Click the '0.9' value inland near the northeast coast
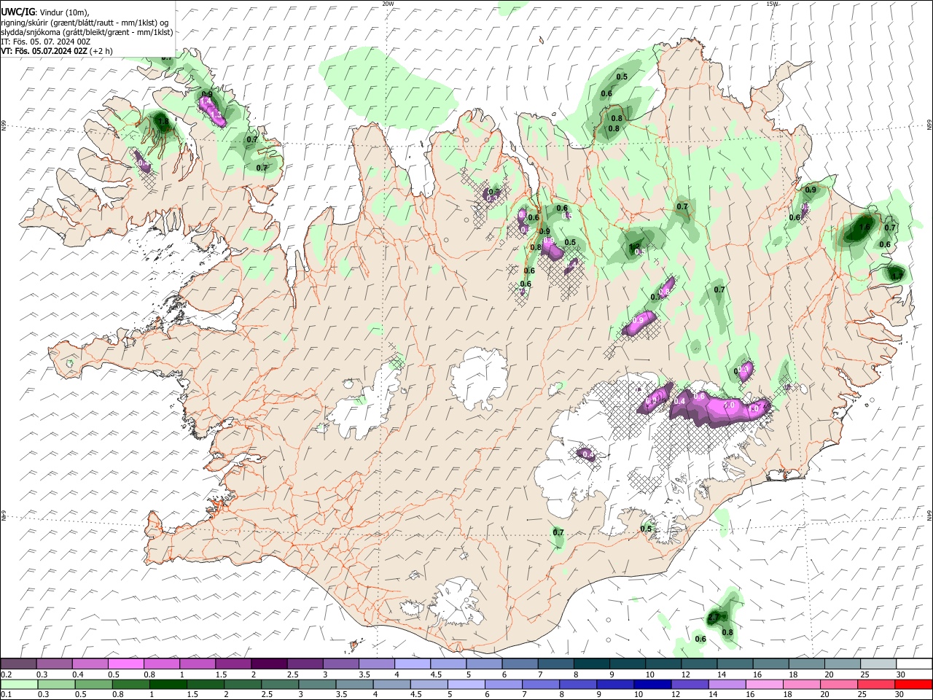Image resolution: width=933 pixels, height=700 pixels. (x=811, y=190)
